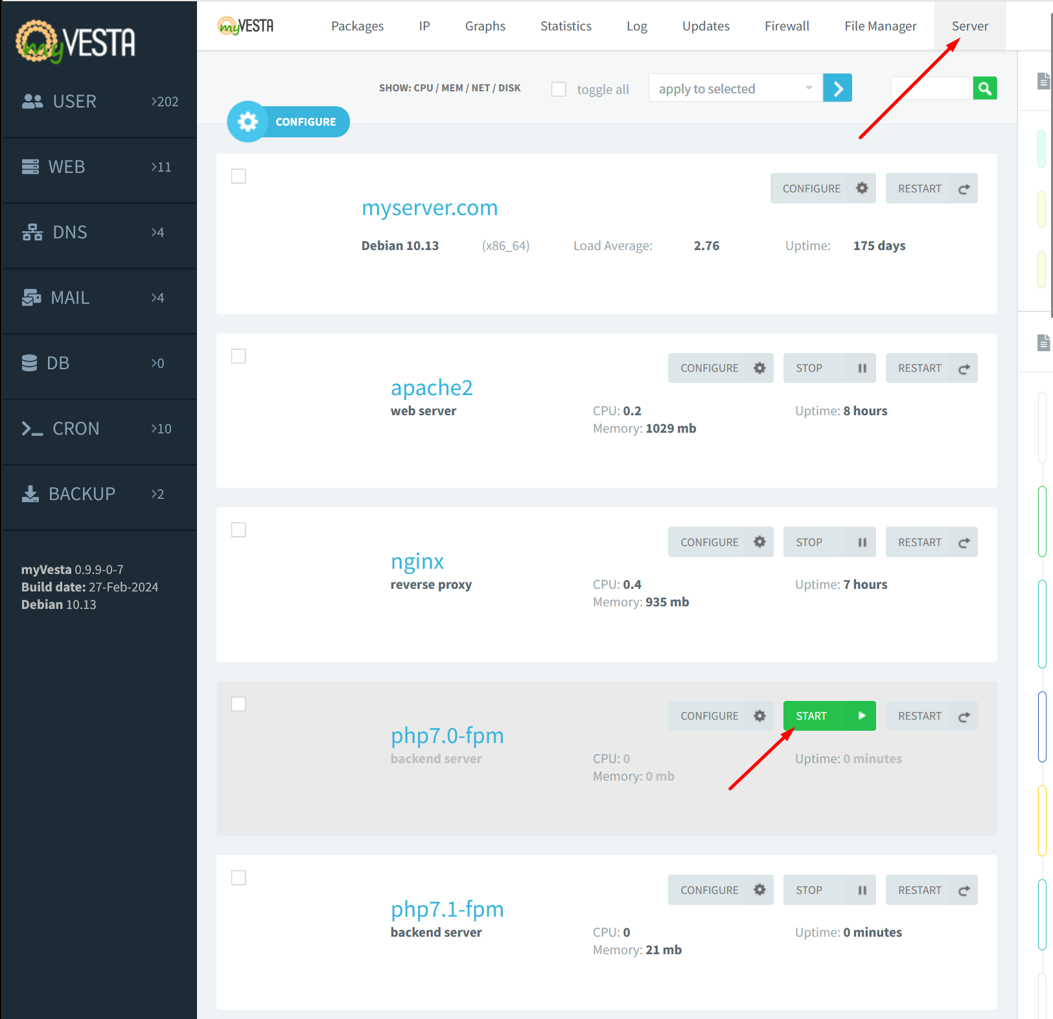
Task: Click the gear icon for nginx
Action: click(x=759, y=542)
